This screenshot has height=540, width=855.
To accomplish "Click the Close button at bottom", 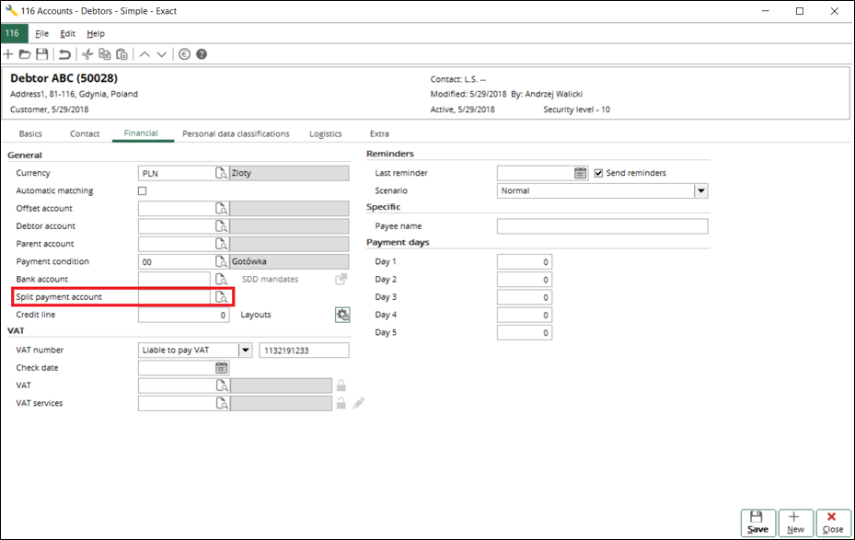I will point(833,523).
